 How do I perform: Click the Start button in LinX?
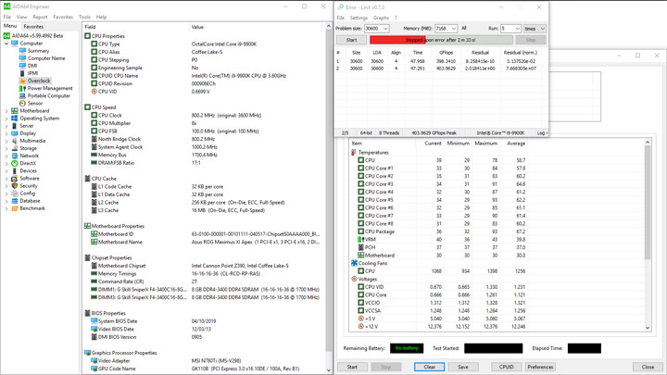[x=351, y=40]
